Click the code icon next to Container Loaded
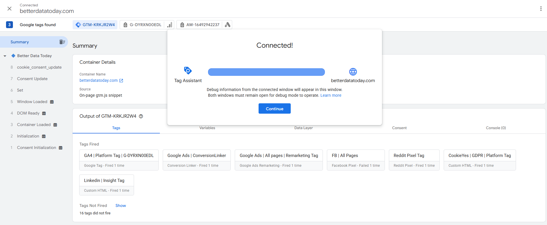The height and width of the screenshot is (225, 547). (55, 125)
